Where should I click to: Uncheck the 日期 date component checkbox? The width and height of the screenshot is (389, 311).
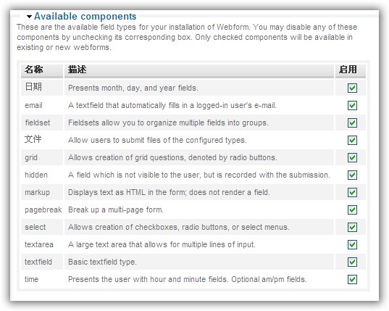pyautogui.click(x=352, y=88)
